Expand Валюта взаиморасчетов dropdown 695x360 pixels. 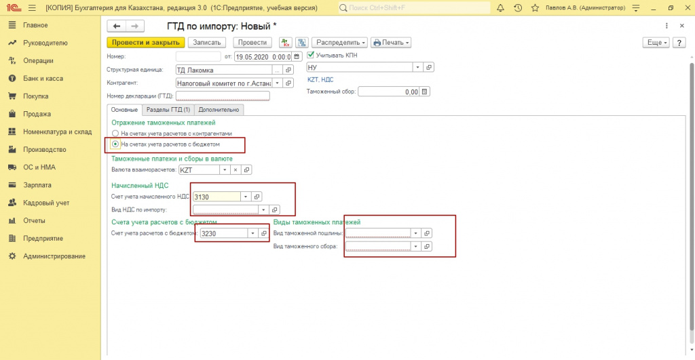(x=225, y=170)
